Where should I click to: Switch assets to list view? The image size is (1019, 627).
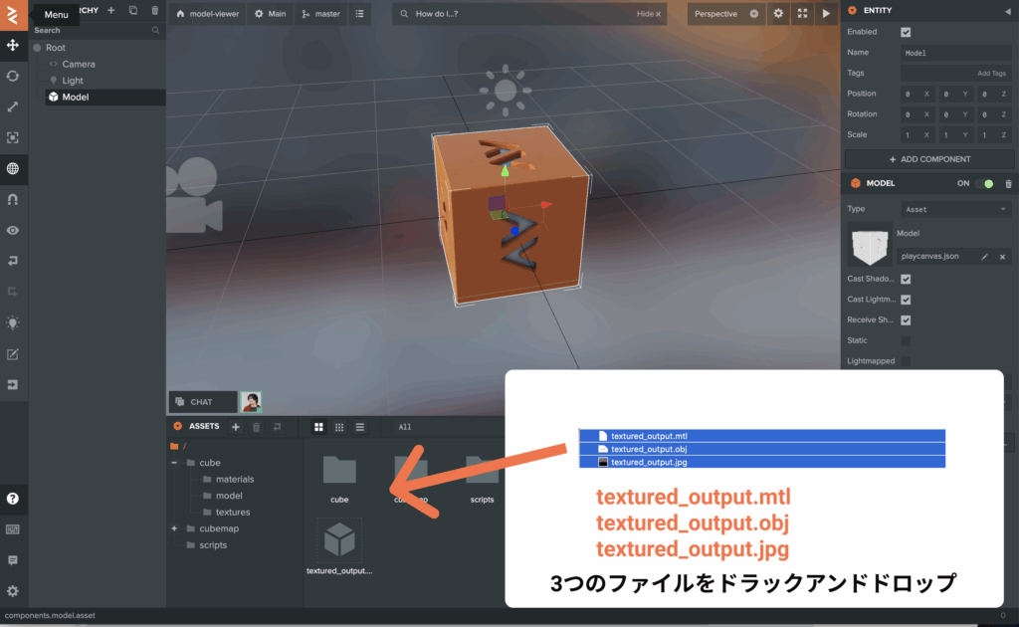[x=360, y=427]
